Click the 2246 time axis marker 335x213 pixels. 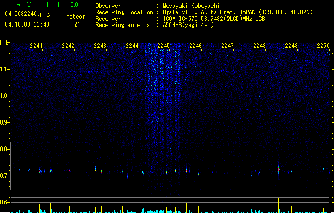195,46
